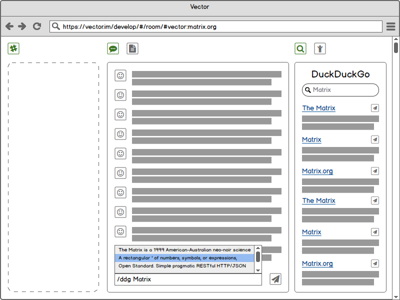Click fifth message smiley avatar

coord(120,153)
